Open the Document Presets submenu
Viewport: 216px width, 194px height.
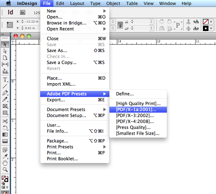(75, 109)
